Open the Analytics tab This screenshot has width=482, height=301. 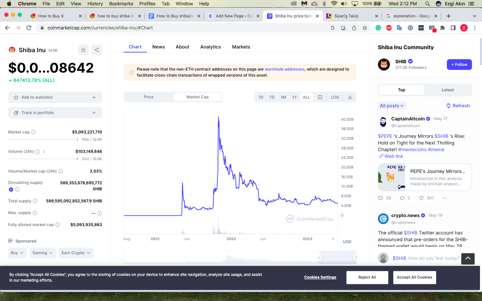point(211,47)
